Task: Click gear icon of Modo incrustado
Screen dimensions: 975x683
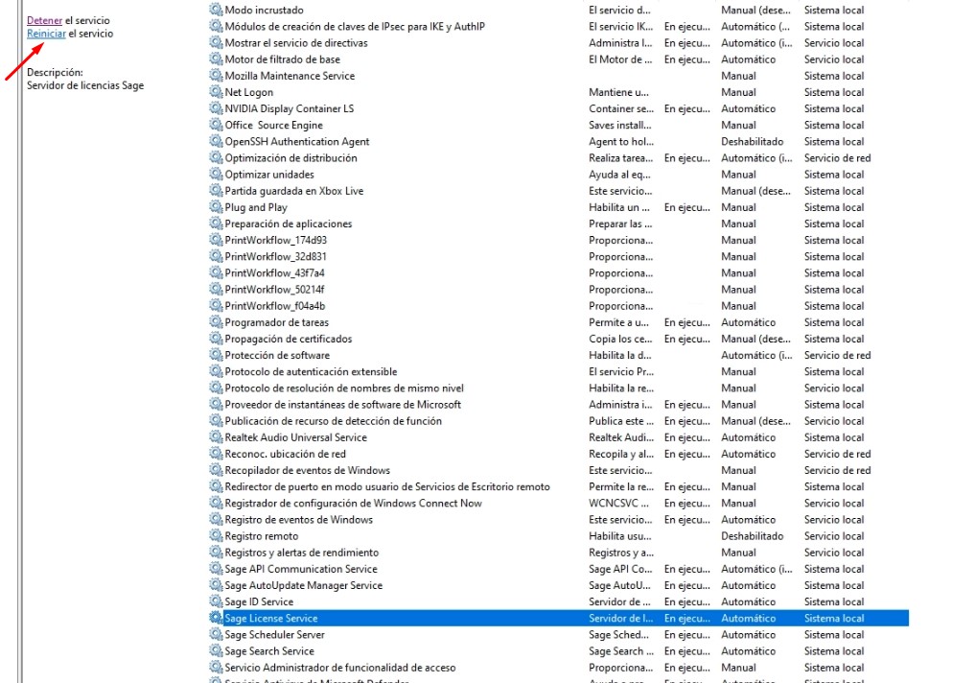Action: [215, 10]
